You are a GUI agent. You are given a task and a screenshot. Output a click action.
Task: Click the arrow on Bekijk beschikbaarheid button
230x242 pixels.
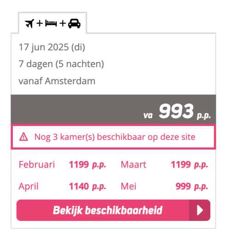200,210
